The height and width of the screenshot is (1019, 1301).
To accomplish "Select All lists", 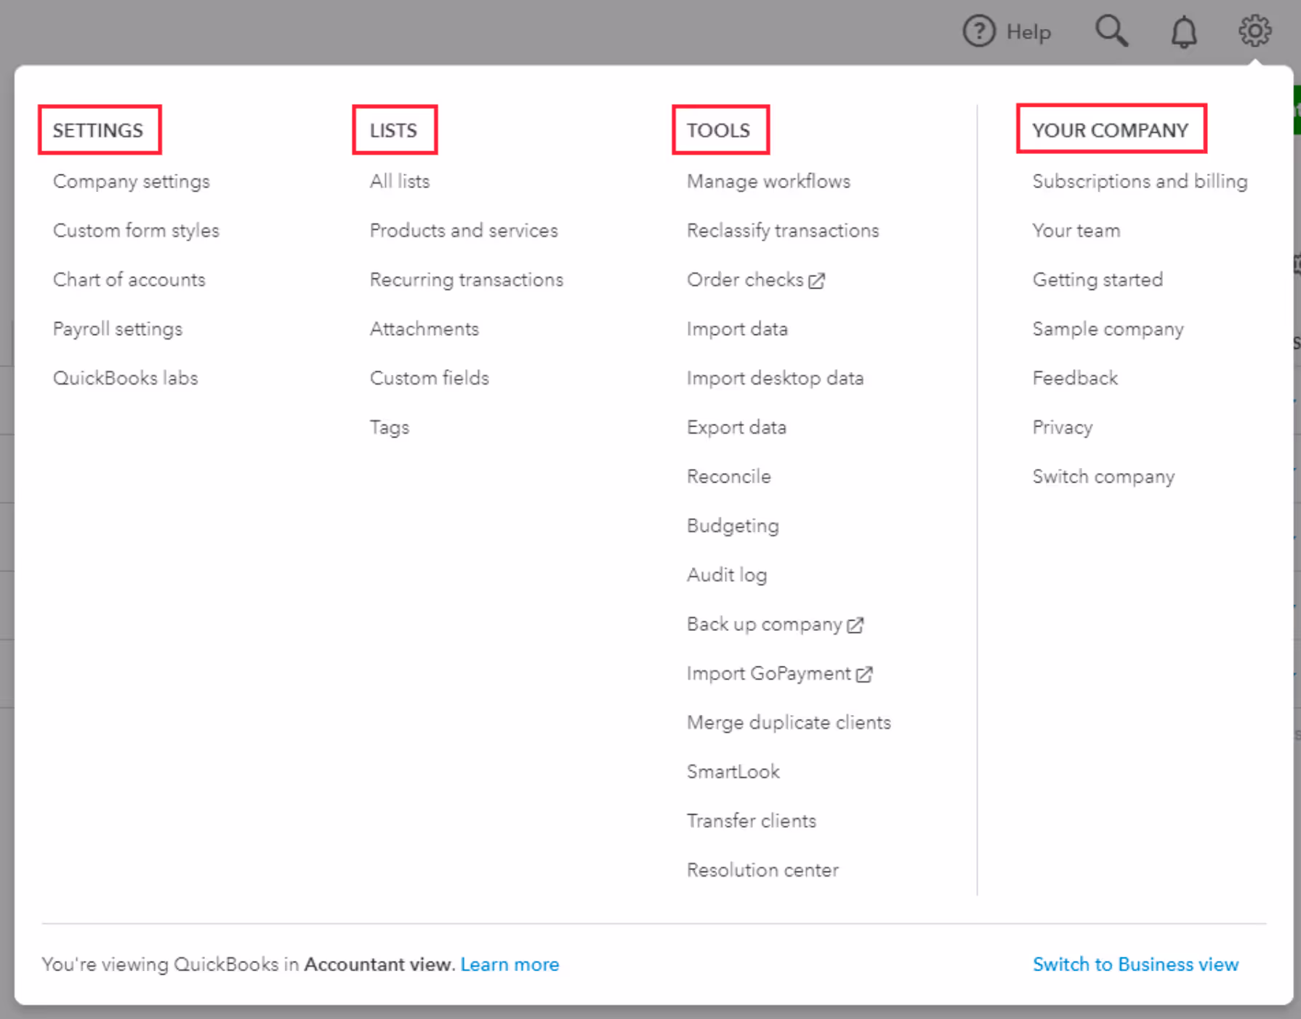I will [x=400, y=181].
